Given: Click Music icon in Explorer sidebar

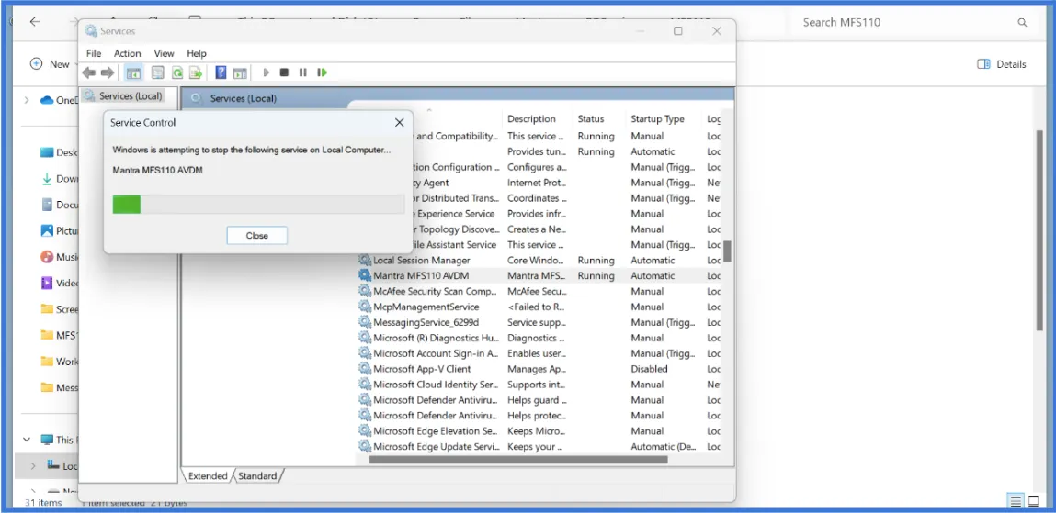Looking at the screenshot, I should tap(47, 257).
